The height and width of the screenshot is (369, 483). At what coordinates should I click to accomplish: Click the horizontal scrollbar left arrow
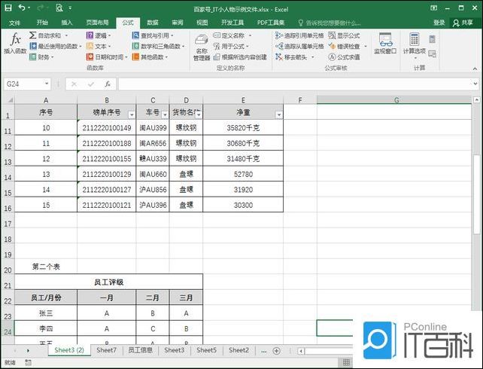click(301, 351)
